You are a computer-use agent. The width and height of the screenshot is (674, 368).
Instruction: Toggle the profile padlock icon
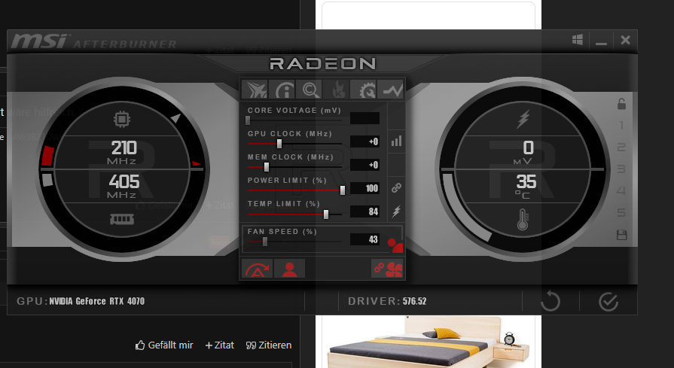click(x=621, y=104)
